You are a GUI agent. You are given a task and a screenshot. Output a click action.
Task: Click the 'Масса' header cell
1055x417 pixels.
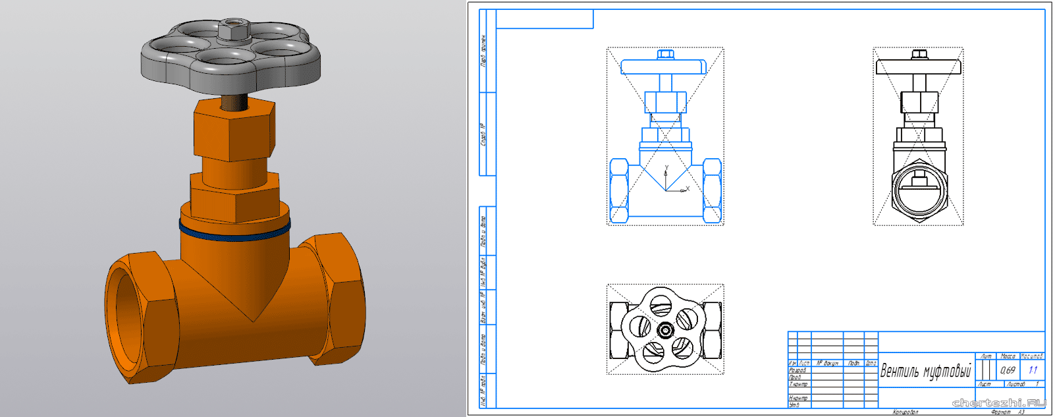(1008, 356)
